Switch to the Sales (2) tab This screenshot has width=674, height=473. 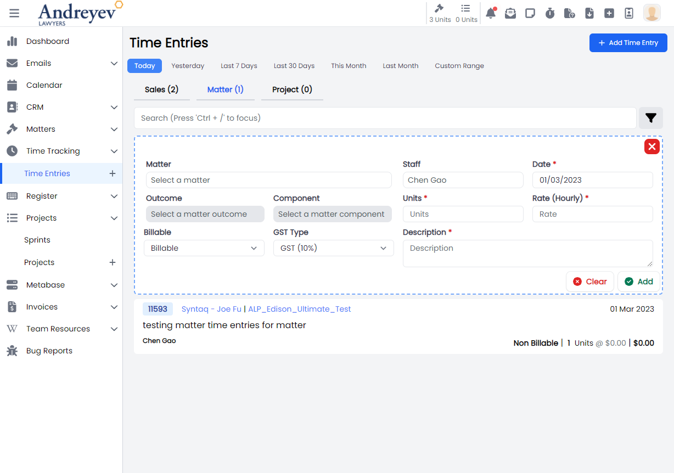click(161, 89)
